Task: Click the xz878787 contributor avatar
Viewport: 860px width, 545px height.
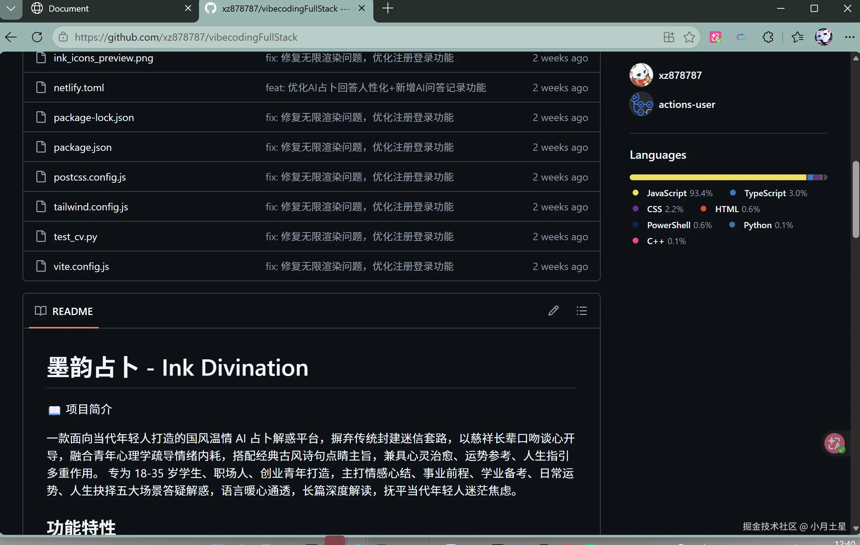Action: click(x=641, y=75)
